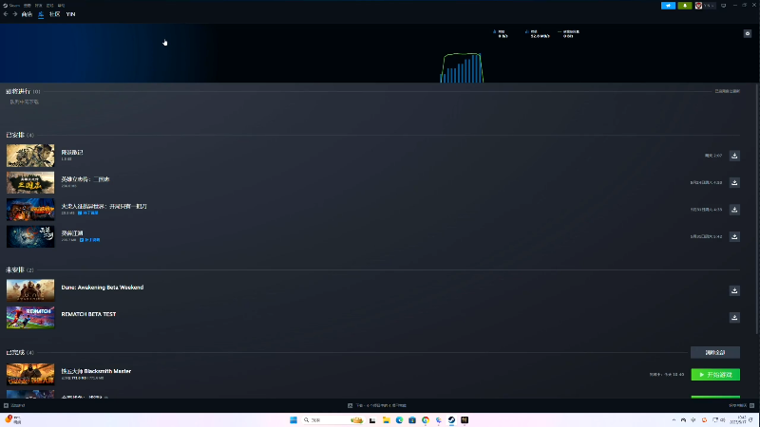Open Blacksmith Master thumbnail

click(30, 374)
